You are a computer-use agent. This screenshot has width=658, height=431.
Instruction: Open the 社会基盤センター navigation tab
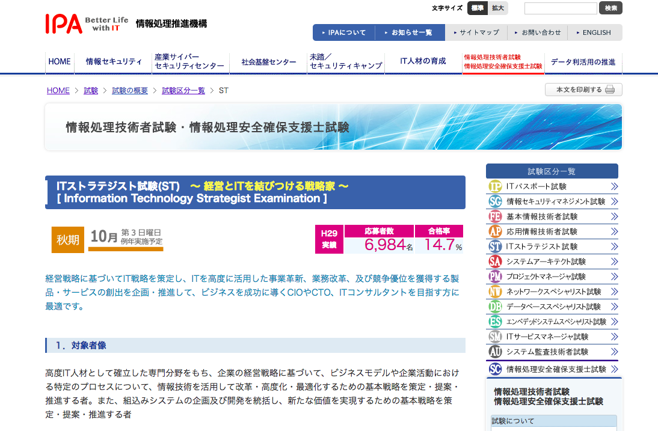[269, 62]
